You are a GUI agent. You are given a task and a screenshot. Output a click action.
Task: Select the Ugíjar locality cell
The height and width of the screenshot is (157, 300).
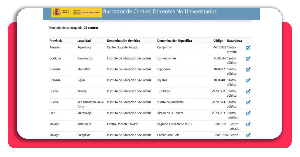[x=81, y=80]
